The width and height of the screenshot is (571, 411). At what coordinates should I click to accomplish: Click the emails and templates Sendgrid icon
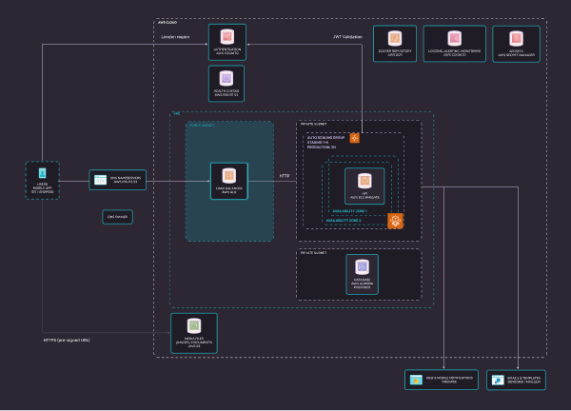pos(497,381)
